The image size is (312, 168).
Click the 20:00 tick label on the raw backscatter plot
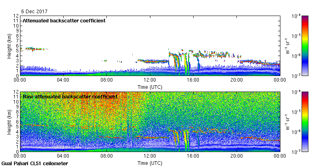click(236, 156)
